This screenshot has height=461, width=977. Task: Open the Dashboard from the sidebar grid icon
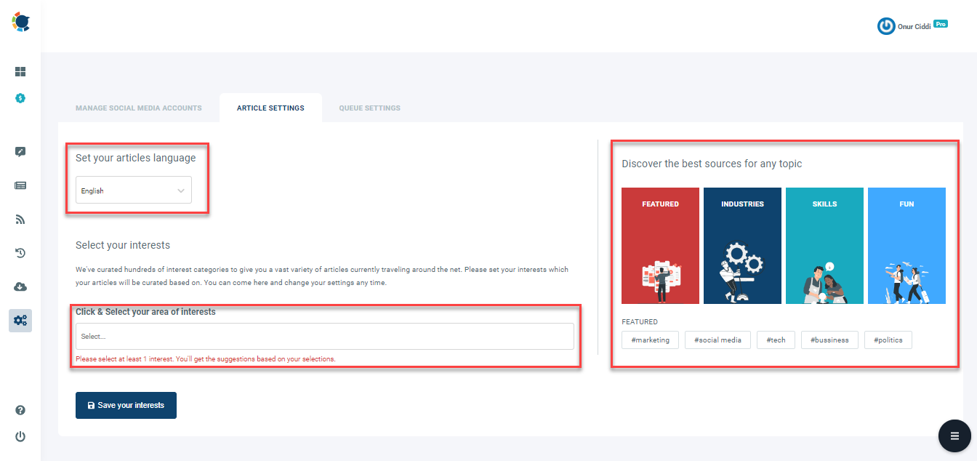point(20,71)
